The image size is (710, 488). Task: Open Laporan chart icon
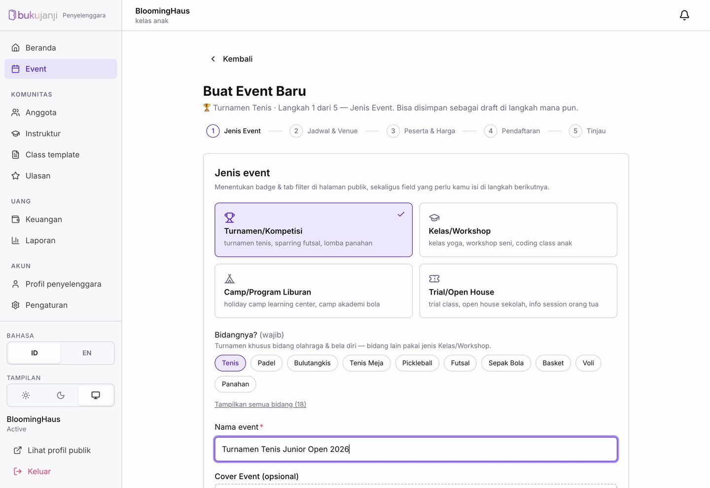point(16,241)
